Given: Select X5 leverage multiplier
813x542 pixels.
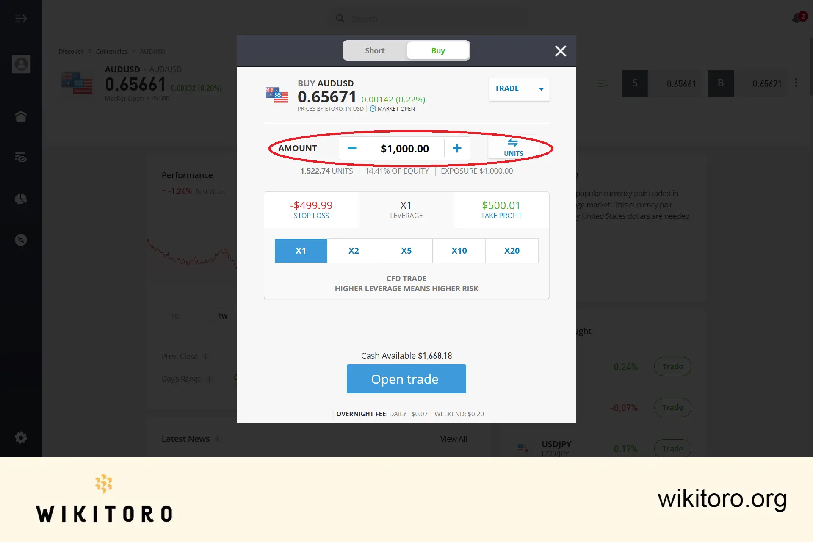Looking at the screenshot, I should click(x=406, y=250).
